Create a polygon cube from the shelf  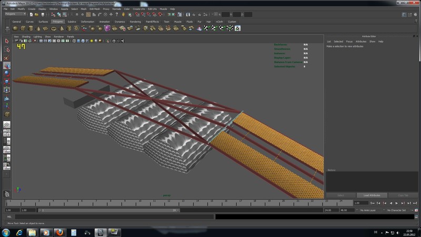23,28
